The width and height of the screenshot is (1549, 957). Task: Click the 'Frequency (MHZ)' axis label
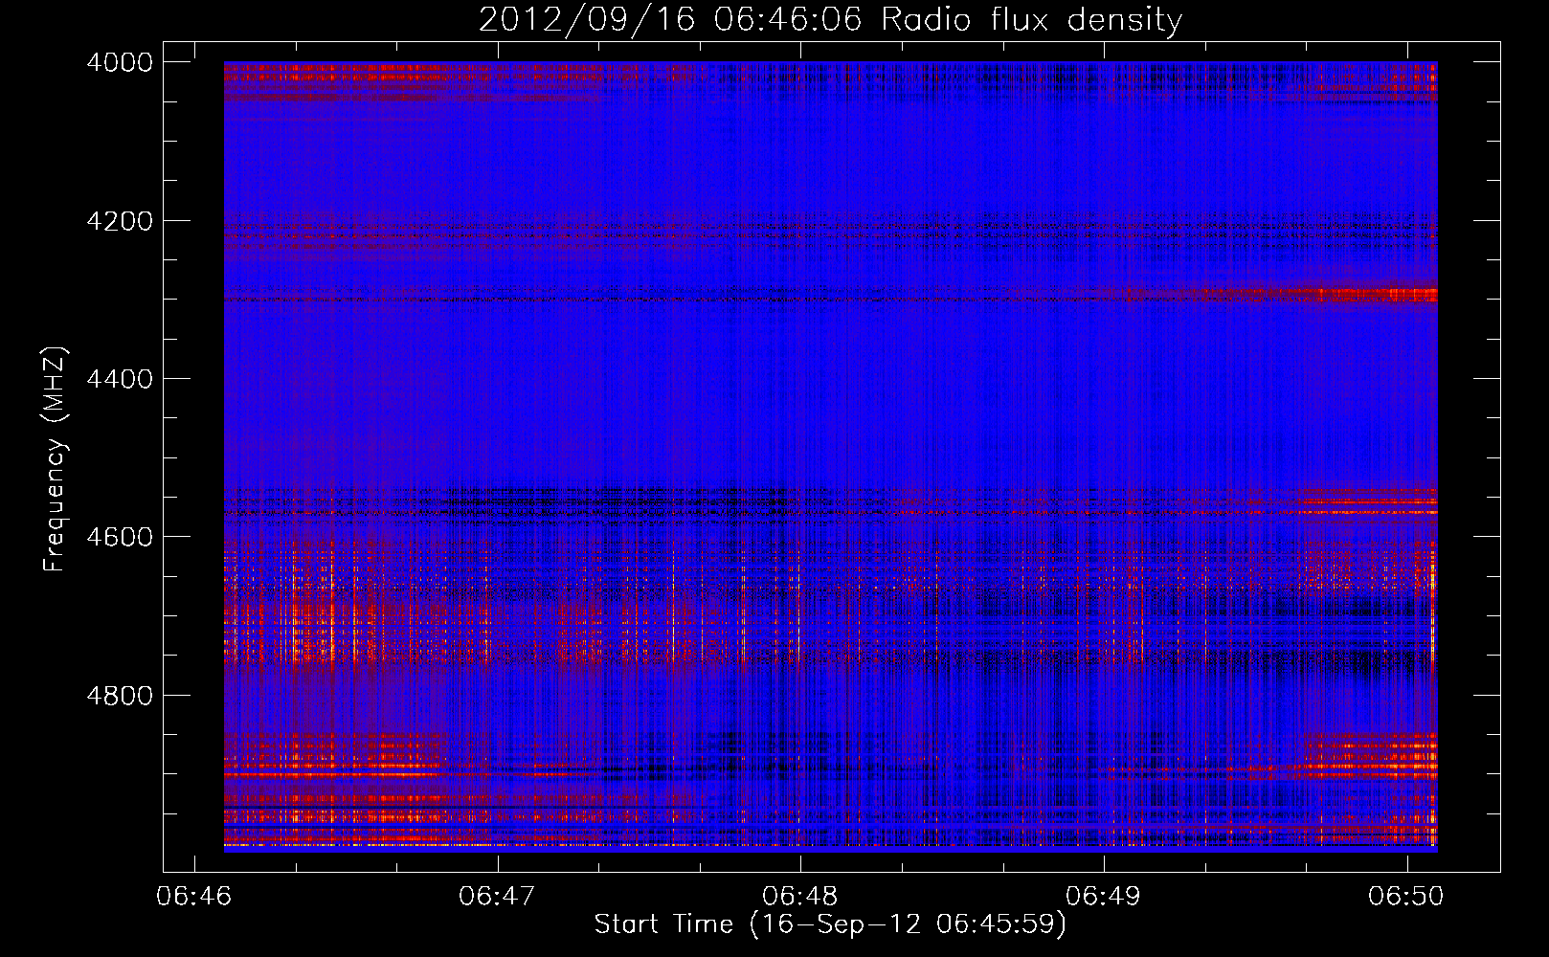coord(55,459)
